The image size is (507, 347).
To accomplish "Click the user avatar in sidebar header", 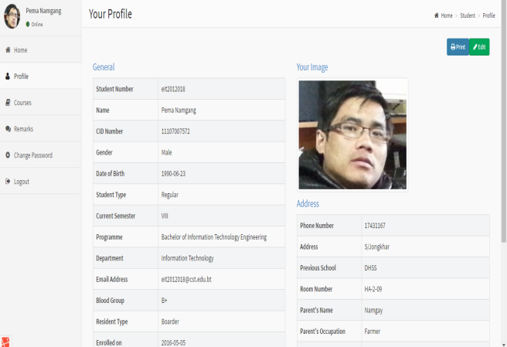I will pyautogui.click(x=12, y=16).
